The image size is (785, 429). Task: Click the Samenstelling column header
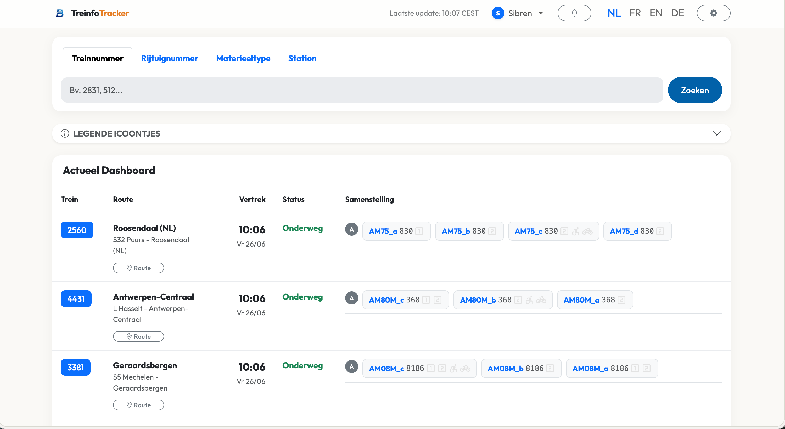[369, 199]
